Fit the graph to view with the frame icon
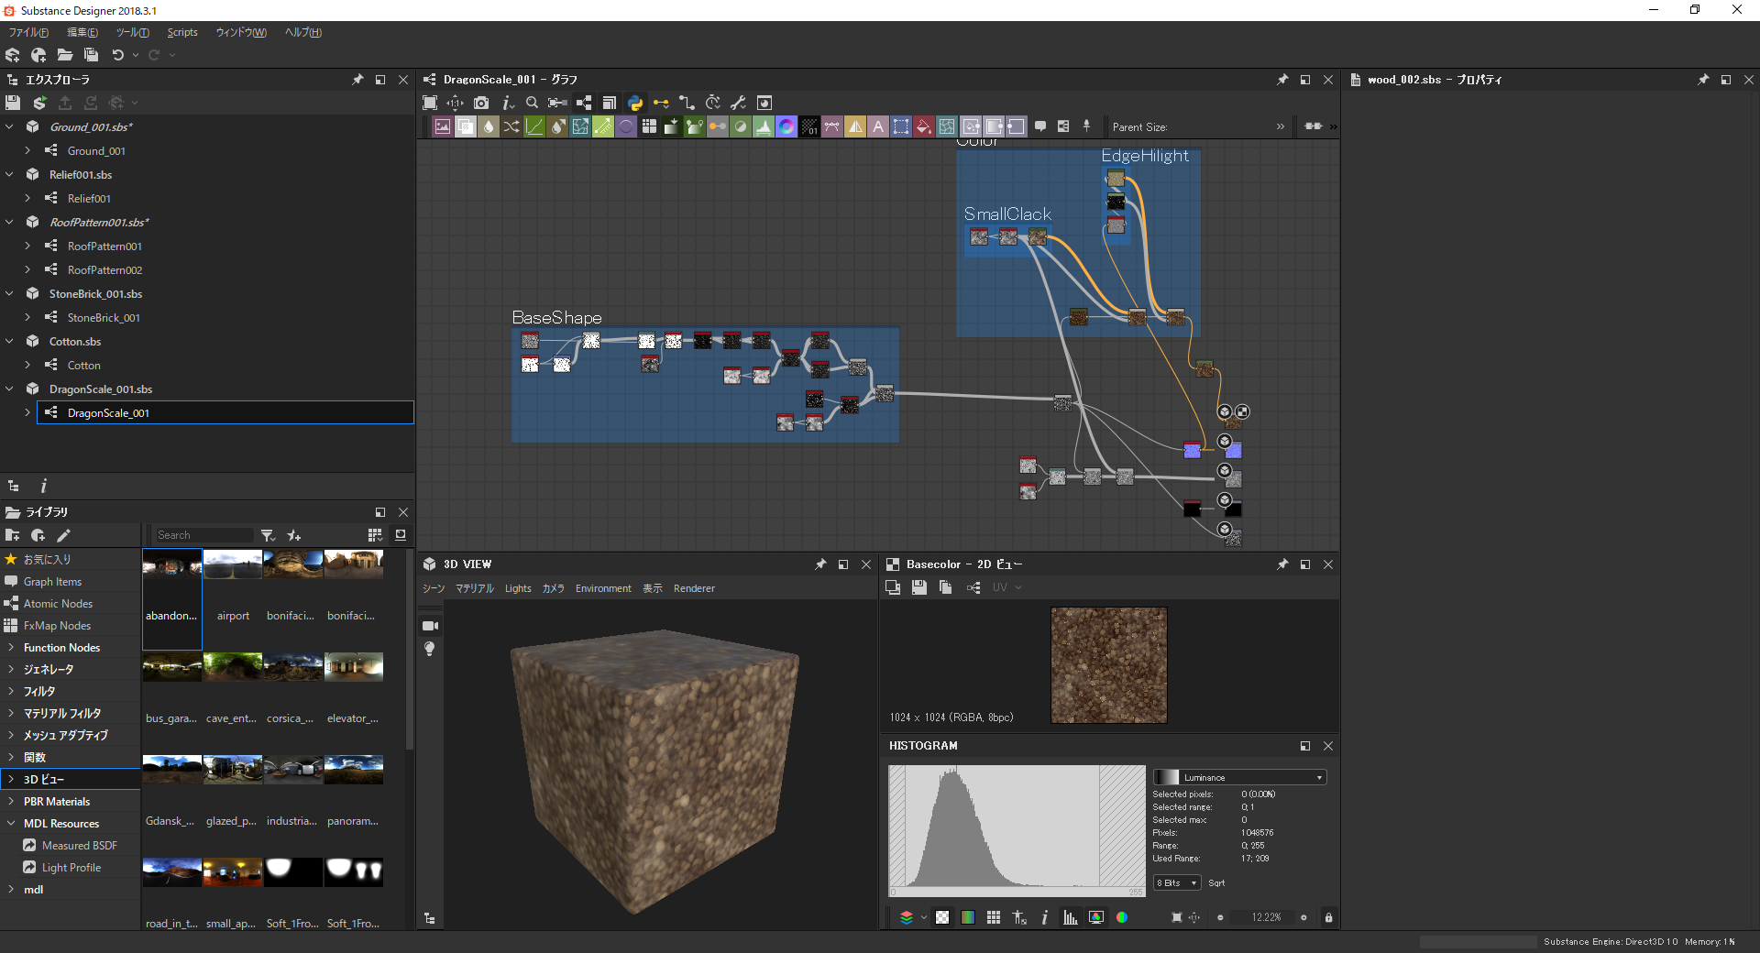The image size is (1760, 953). tap(430, 103)
